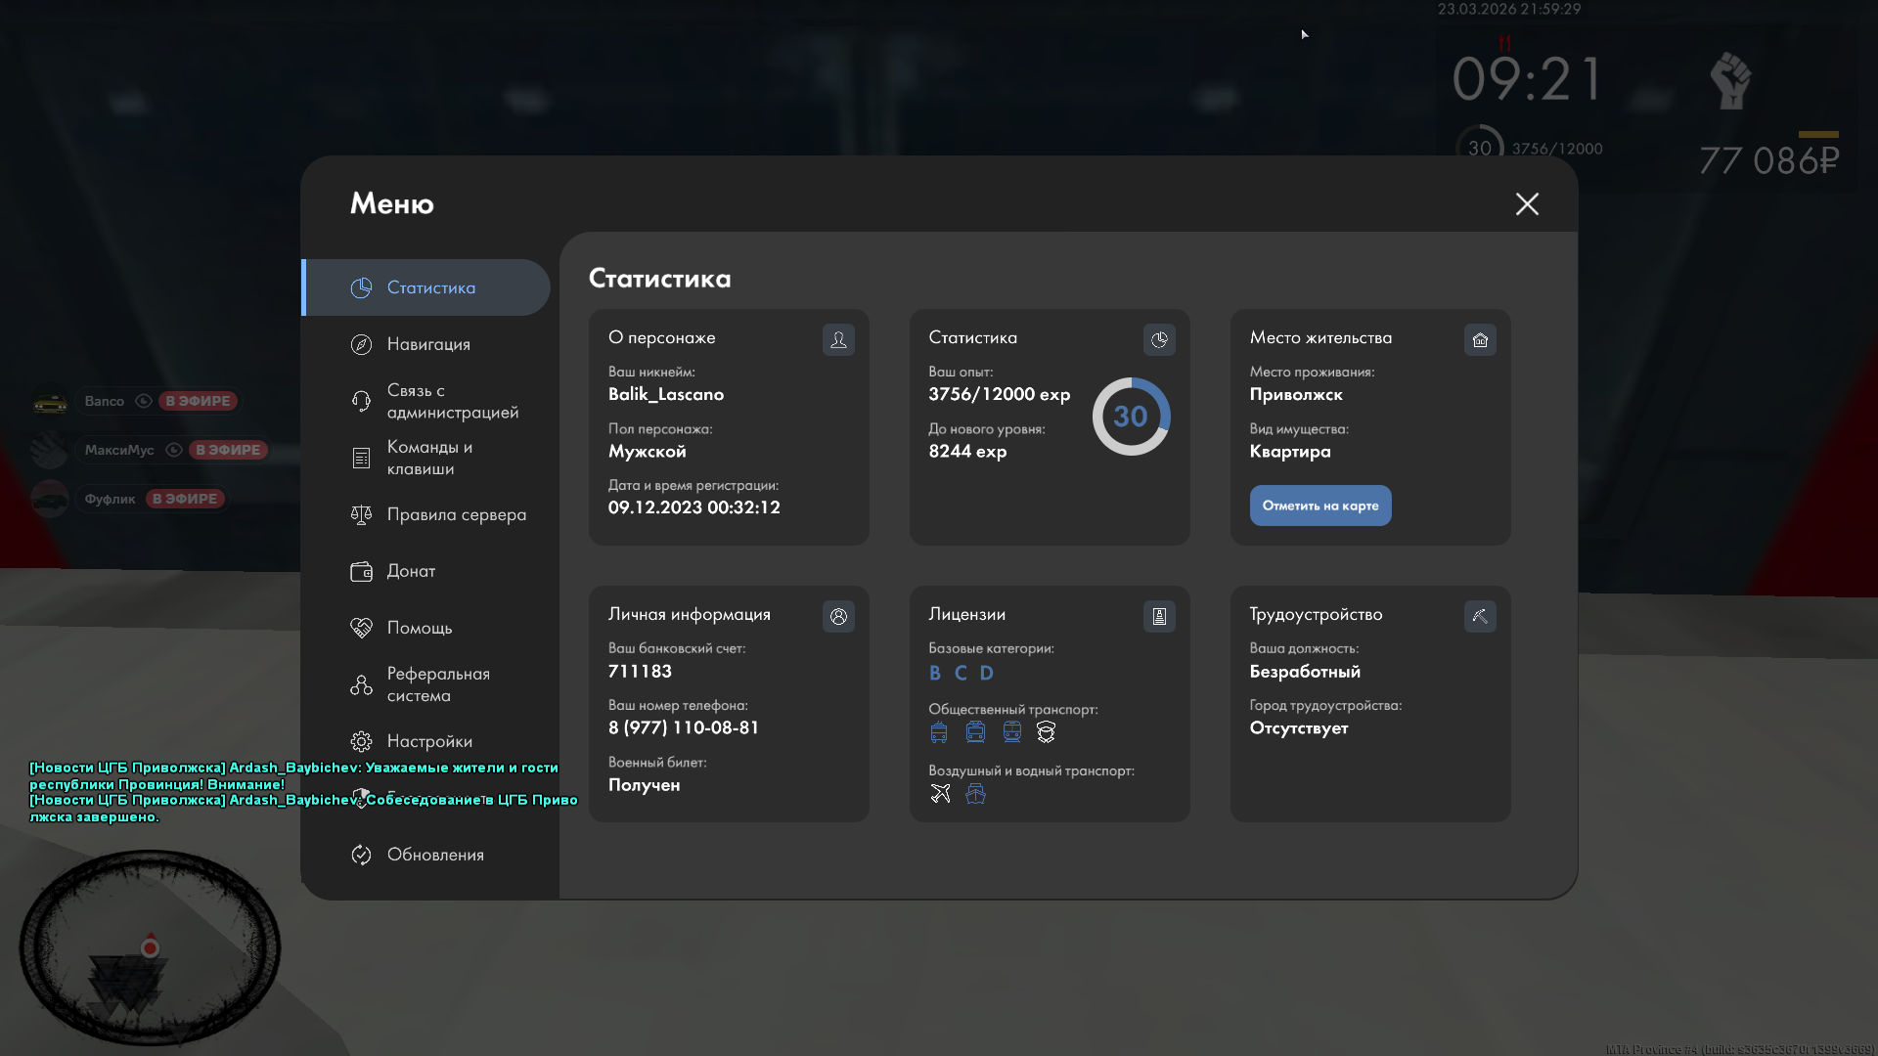Open the Донат menu section

[x=411, y=571]
